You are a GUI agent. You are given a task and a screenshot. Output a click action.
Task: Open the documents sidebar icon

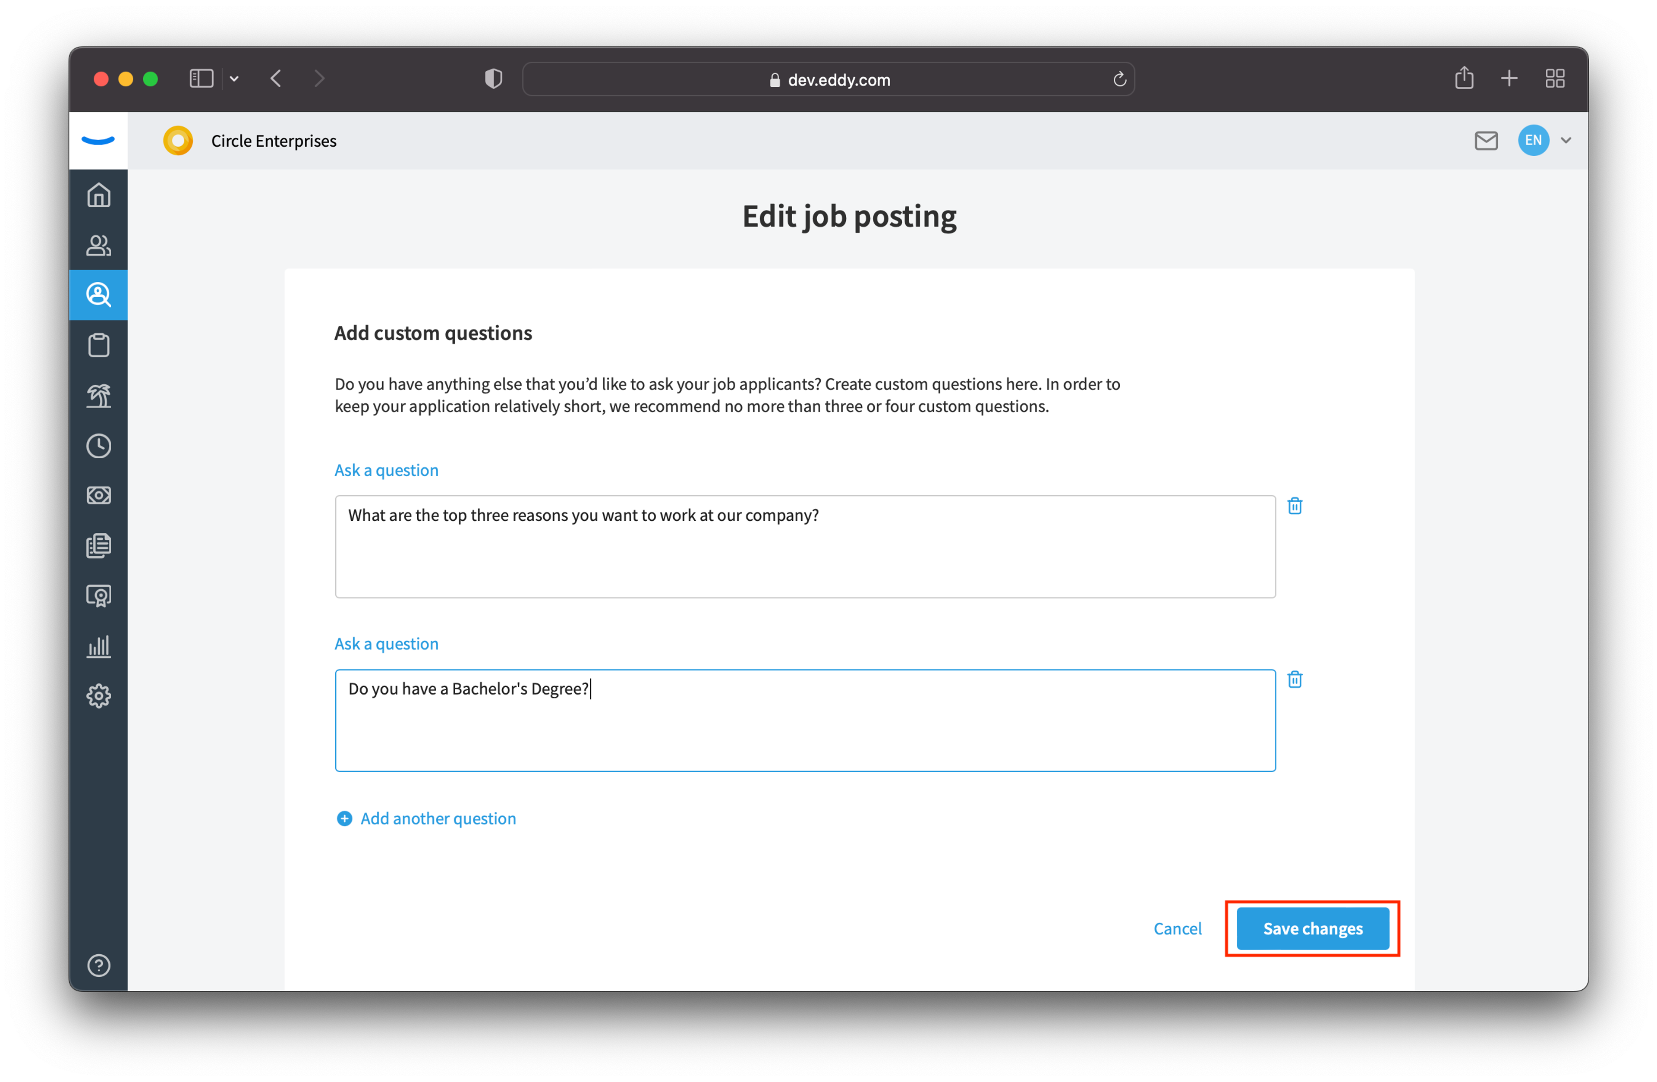coord(98,546)
